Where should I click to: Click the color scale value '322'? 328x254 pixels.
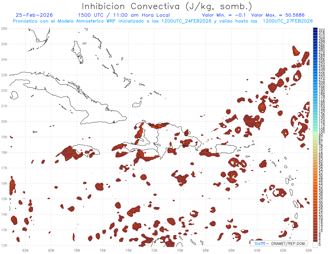point(322,30)
